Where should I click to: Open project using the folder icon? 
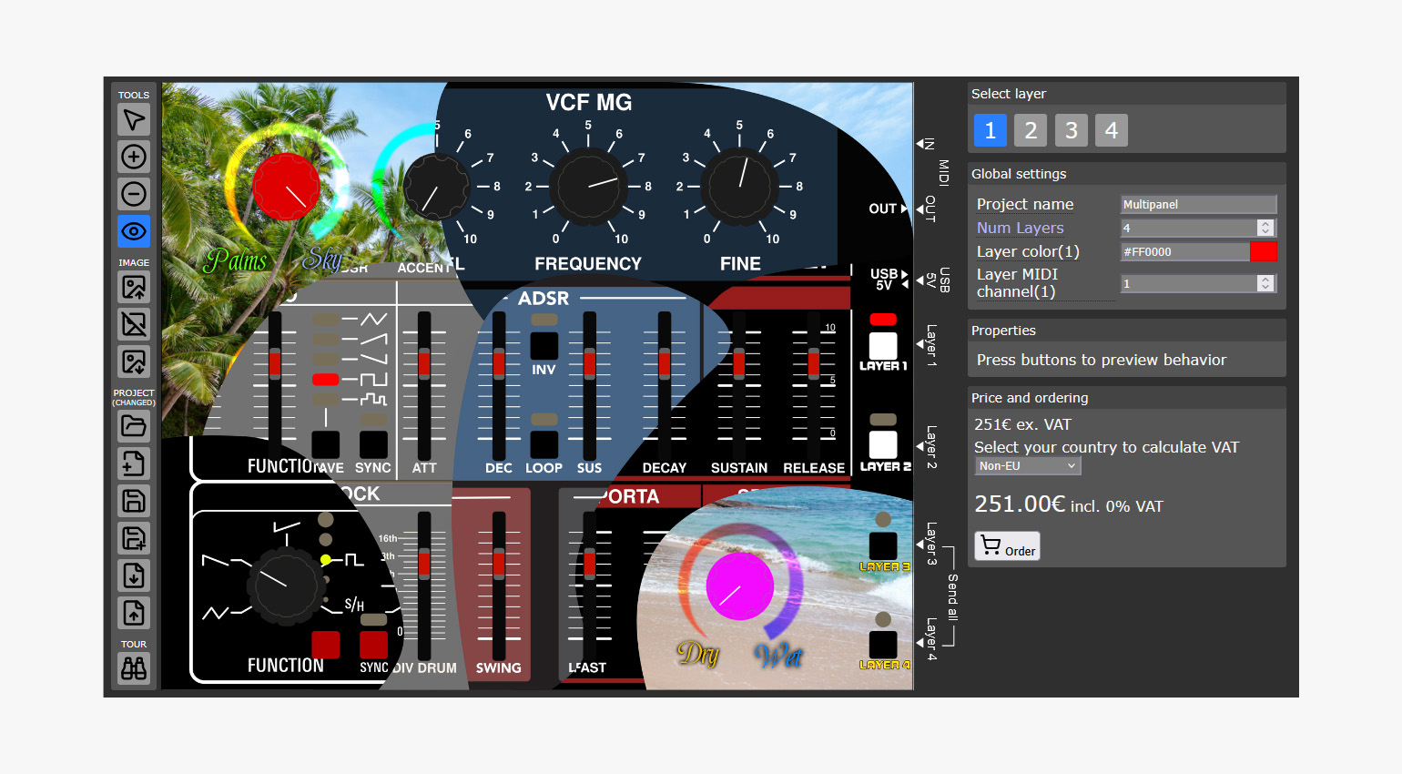pyautogui.click(x=134, y=426)
